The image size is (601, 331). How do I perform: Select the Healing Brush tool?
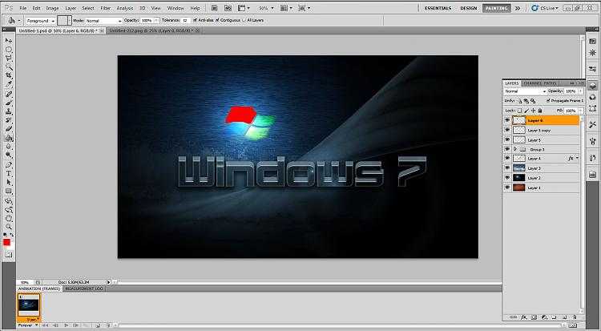click(x=9, y=94)
